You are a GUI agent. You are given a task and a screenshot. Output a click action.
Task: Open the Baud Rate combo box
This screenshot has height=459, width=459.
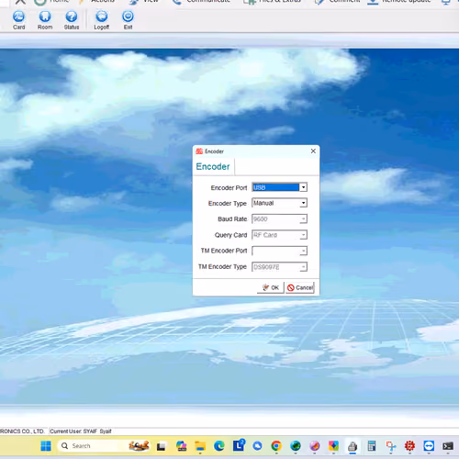click(x=279, y=218)
